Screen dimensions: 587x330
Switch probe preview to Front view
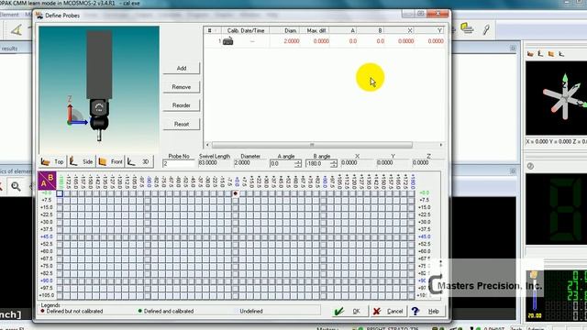pyautogui.click(x=110, y=161)
